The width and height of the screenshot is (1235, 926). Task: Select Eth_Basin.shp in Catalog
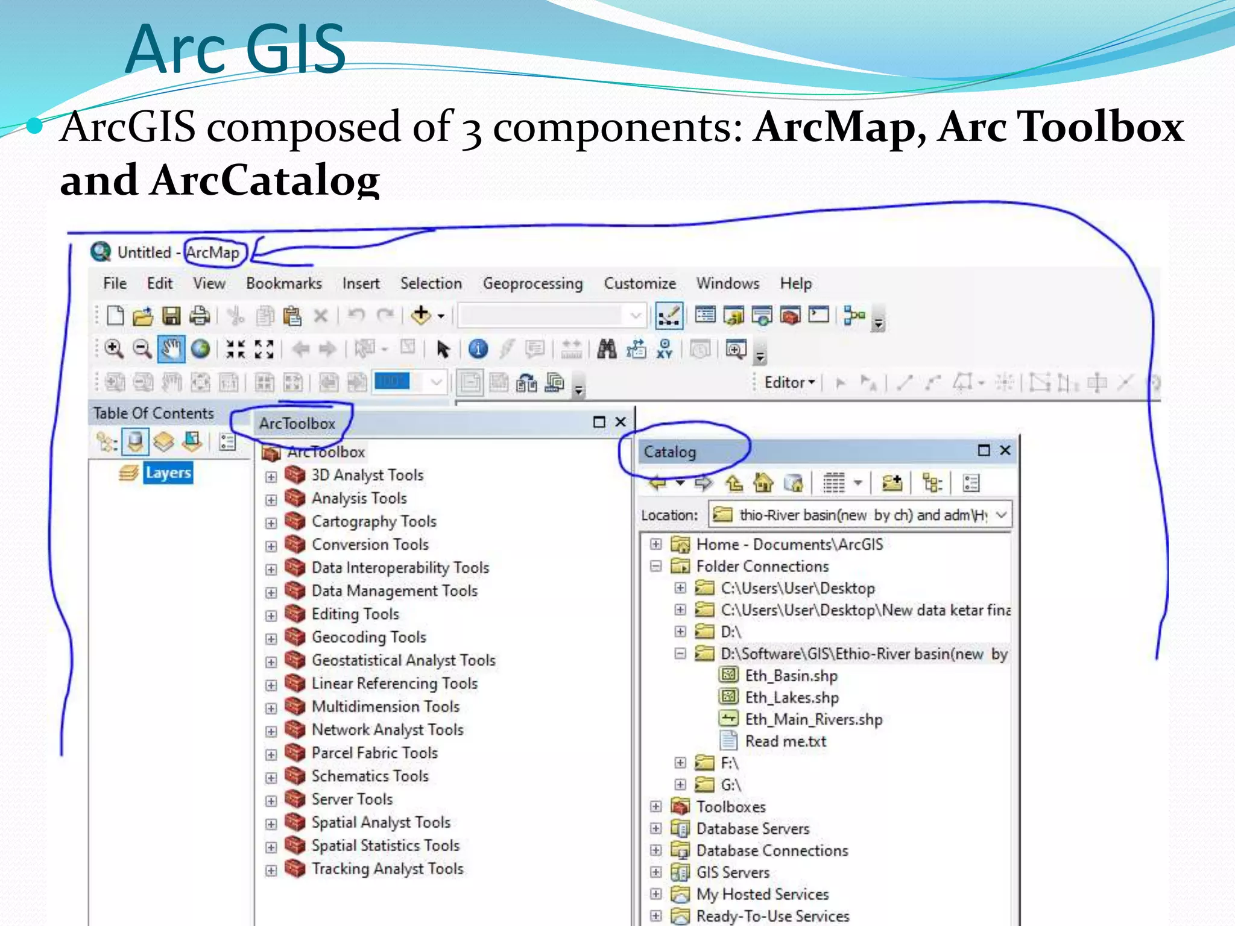[x=791, y=676]
